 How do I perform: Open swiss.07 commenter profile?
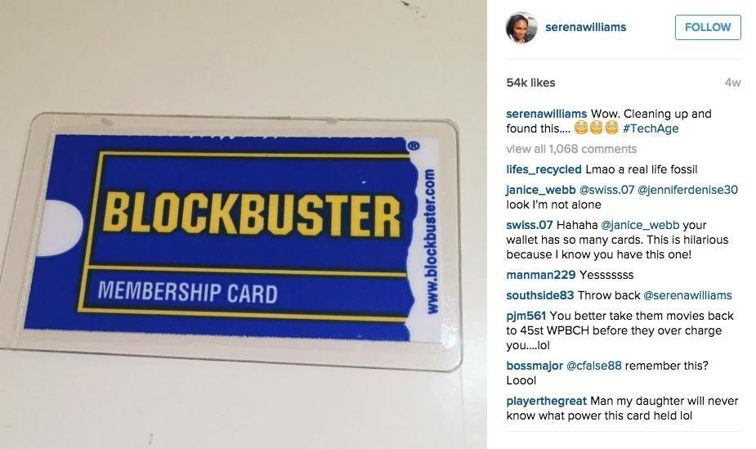point(530,225)
